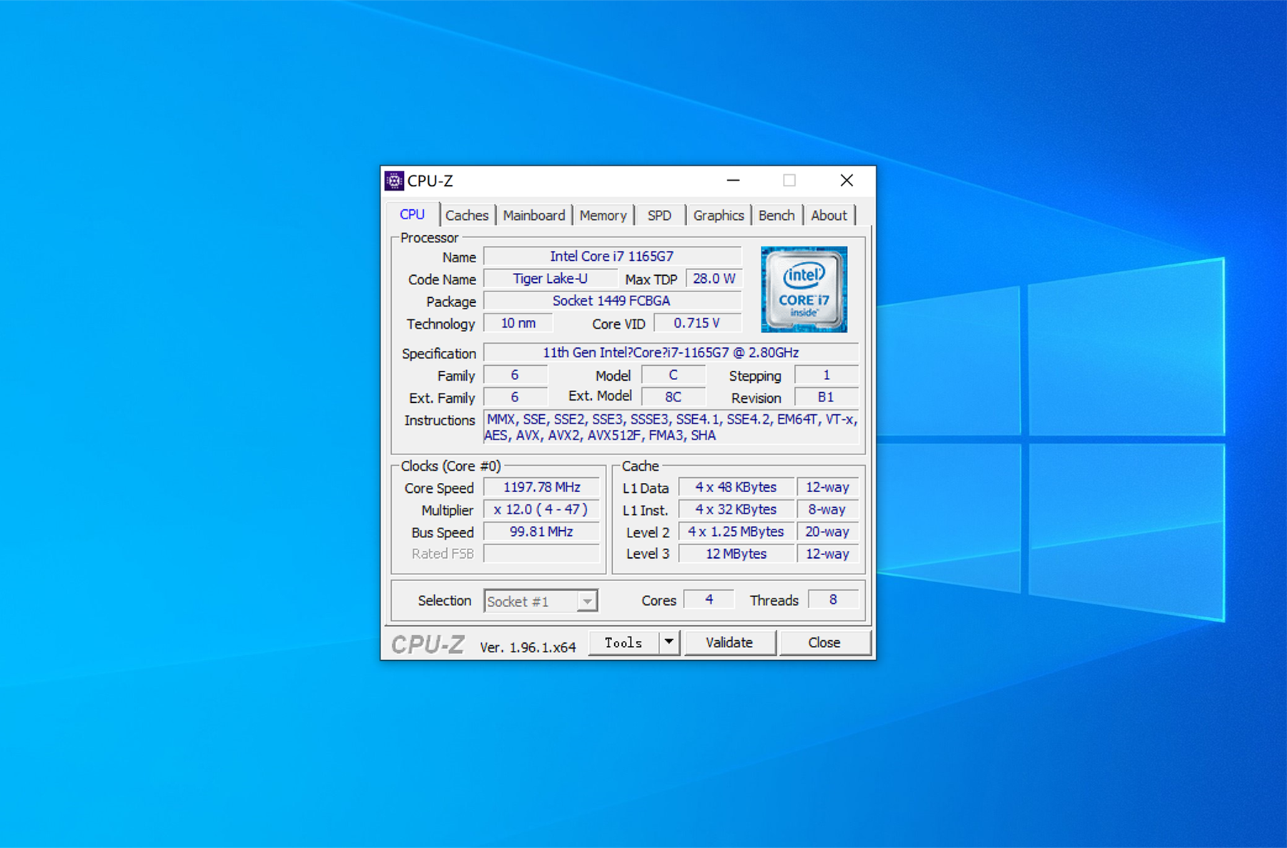Click the Close button at bottom right
This screenshot has height=848, width=1287.
click(824, 642)
